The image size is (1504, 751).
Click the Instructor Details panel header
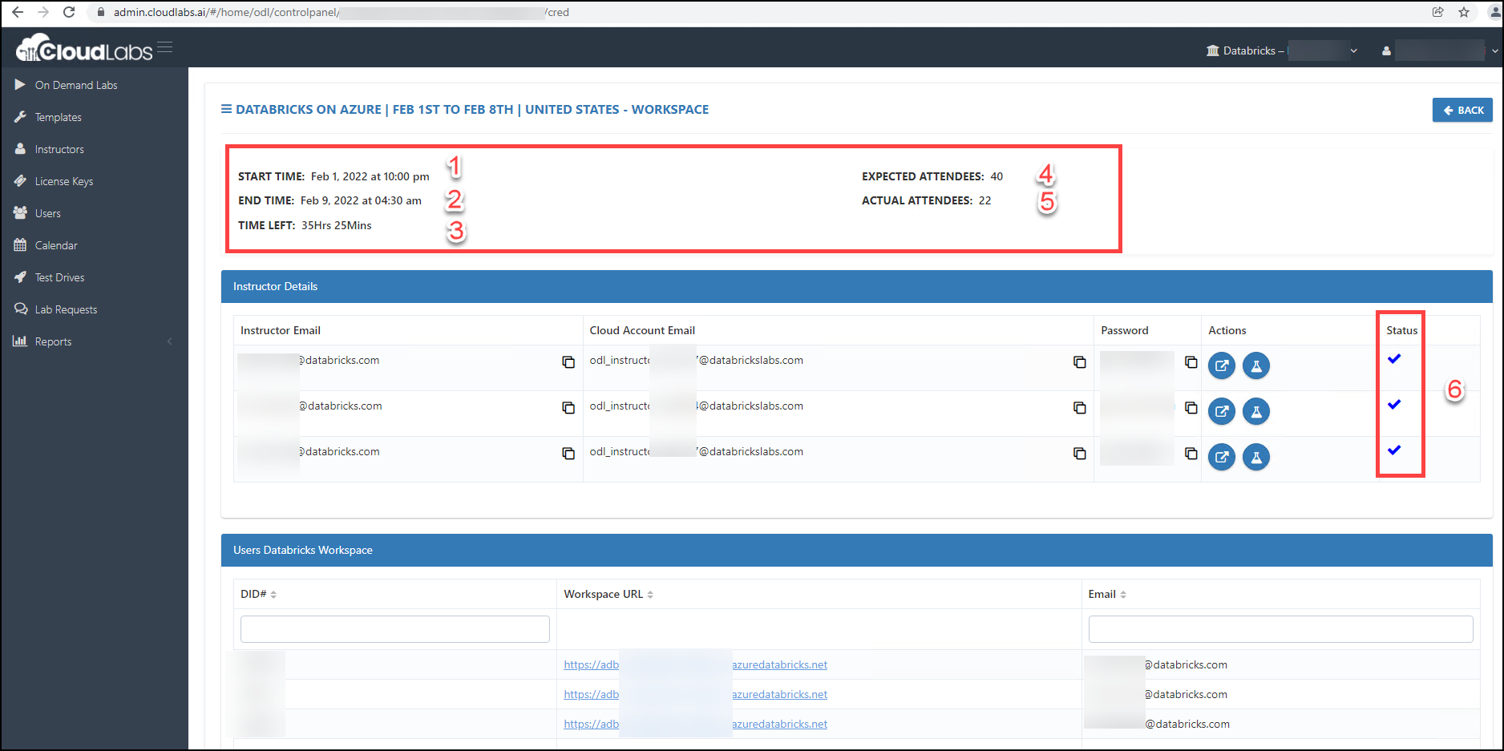[857, 286]
